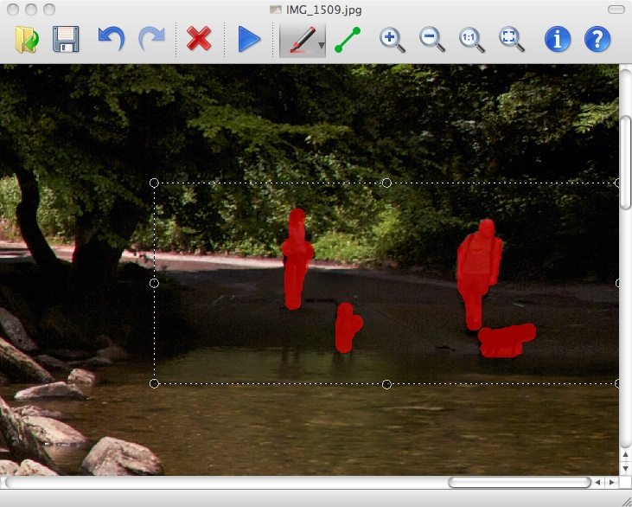Viewport: 632px width, 507px height.
Task: Click the window resize grip corner
Action: pyautogui.click(x=626, y=501)
